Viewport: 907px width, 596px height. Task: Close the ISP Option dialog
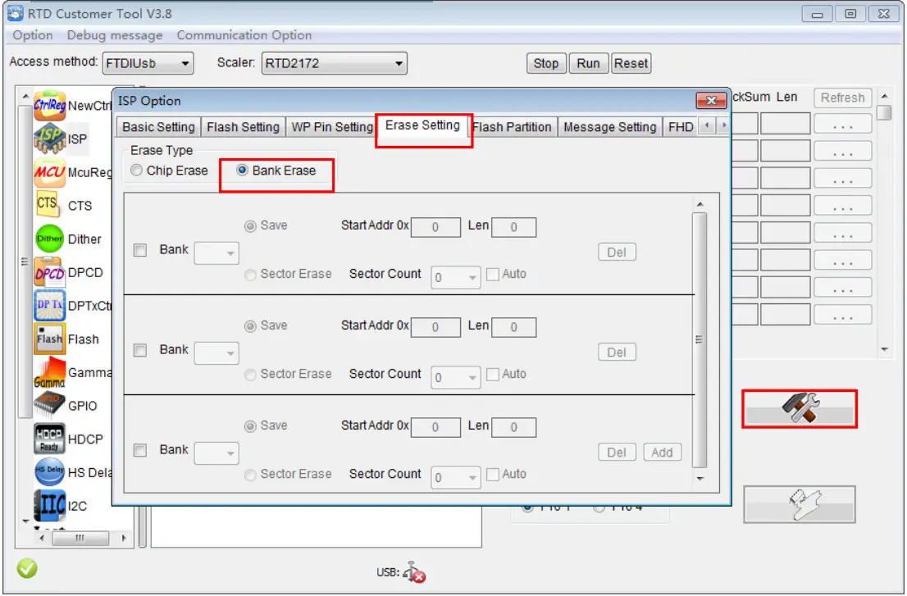711,101
